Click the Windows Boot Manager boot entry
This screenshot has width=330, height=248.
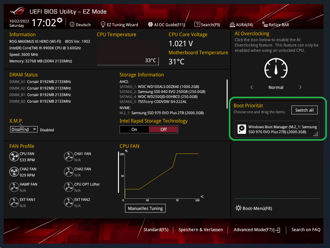[x=277, y=129]
